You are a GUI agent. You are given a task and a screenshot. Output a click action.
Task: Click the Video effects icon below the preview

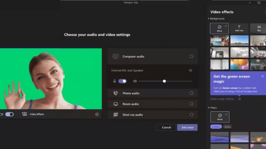24,114
